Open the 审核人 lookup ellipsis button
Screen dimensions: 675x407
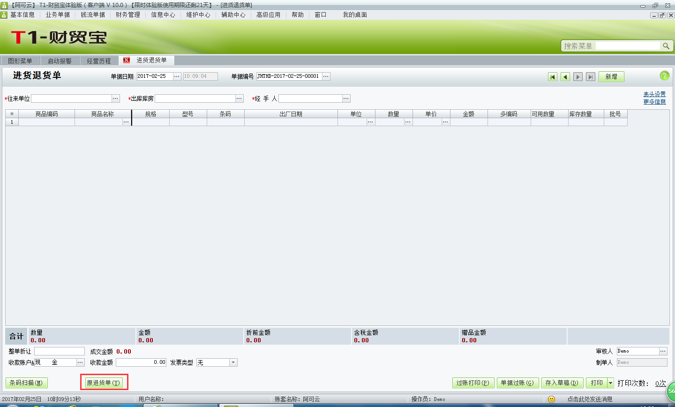pyautogui.click(x=663, y=351)
